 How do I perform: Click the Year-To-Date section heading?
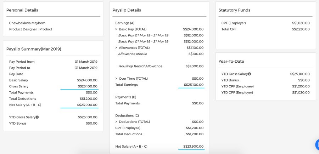(x=231, y=61)
